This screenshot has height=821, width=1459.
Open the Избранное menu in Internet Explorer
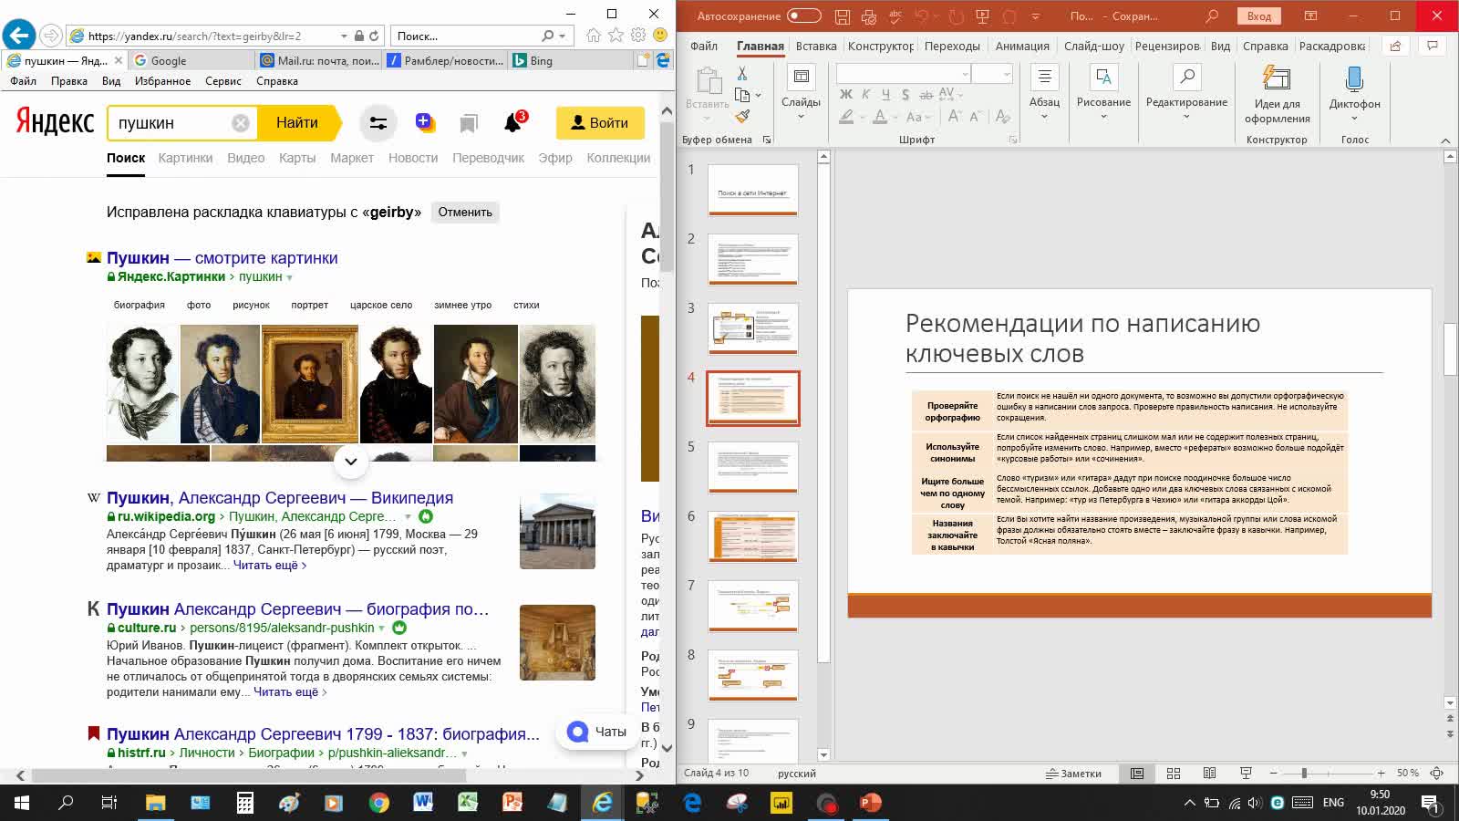[162, 81]
